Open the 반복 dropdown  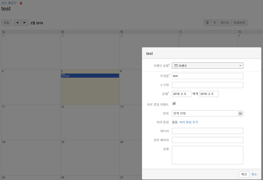(207, 113)
